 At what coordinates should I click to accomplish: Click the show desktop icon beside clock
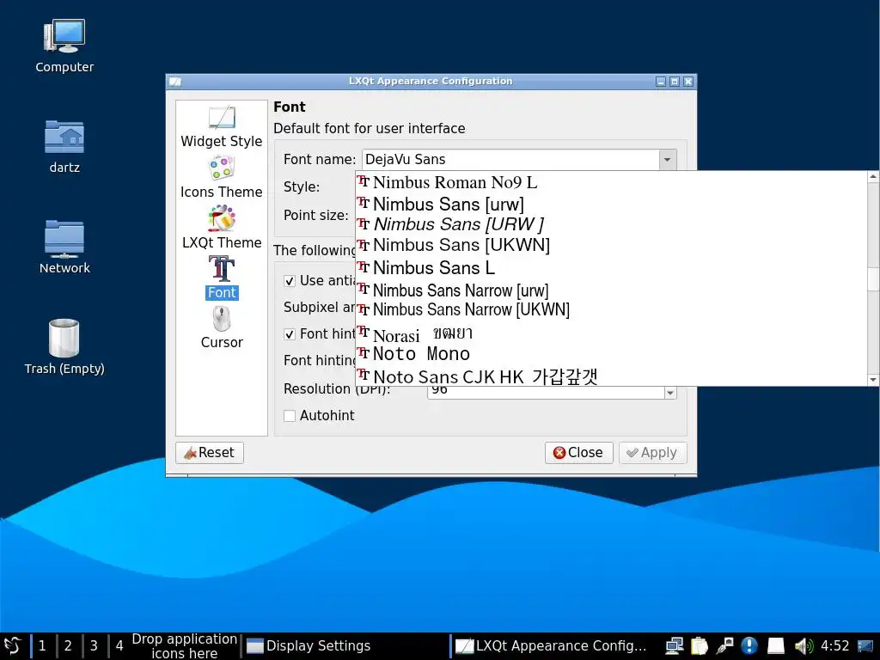coord(865,646)
